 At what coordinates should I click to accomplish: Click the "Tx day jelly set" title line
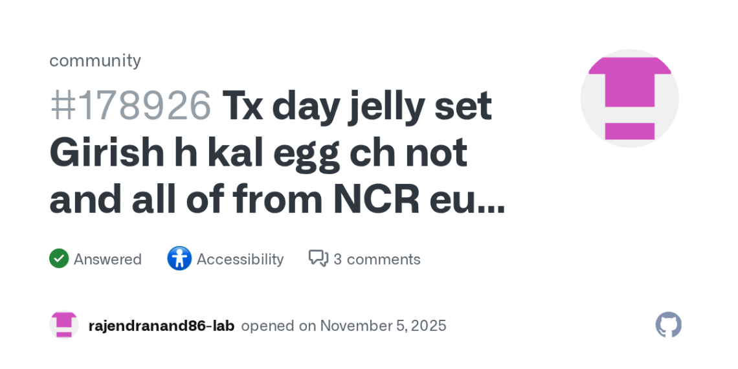point(357,105)
